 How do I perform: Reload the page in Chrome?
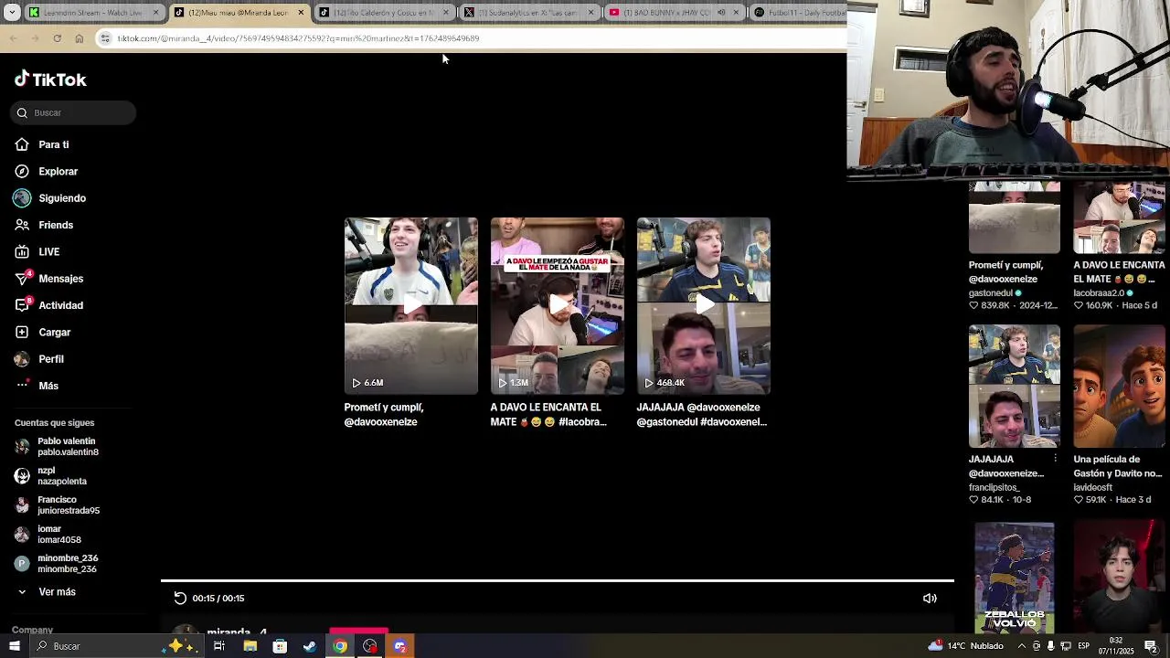coord(57,38)
